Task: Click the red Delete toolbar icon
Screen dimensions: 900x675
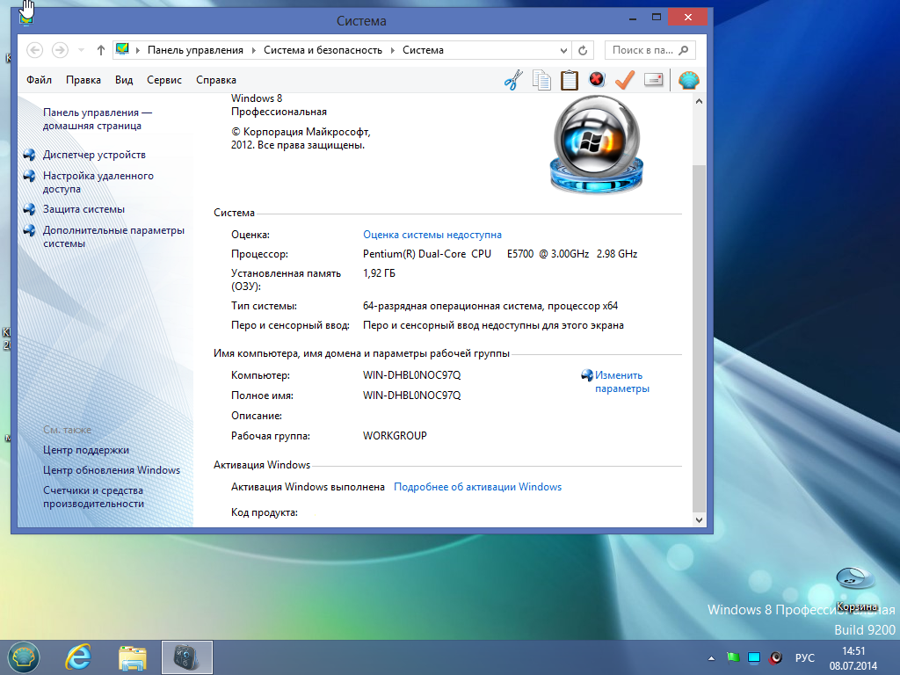Action: pyautogui.click(x=597, y=79)
